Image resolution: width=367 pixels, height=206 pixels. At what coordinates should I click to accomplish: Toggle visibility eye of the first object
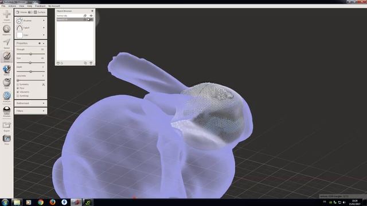pos(91,15)
